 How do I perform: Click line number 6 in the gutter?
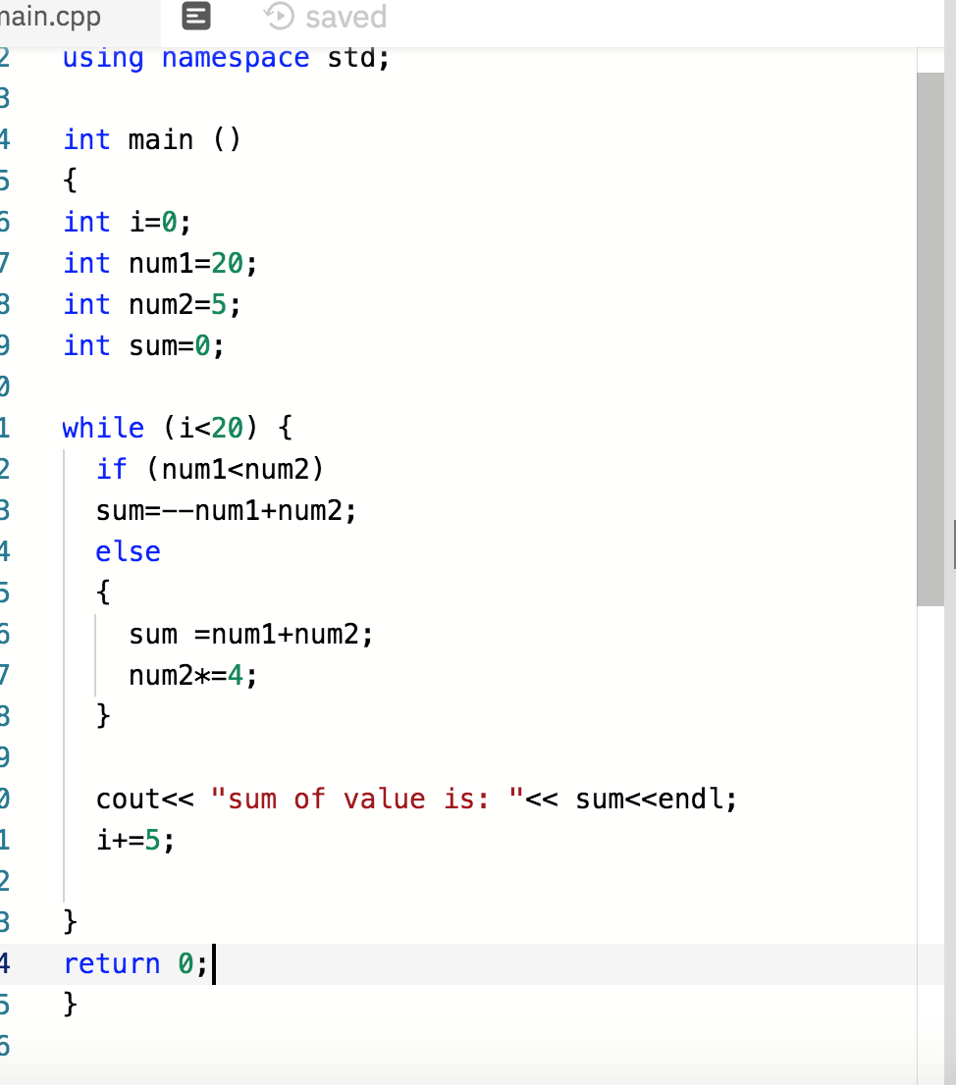point(10,222)
